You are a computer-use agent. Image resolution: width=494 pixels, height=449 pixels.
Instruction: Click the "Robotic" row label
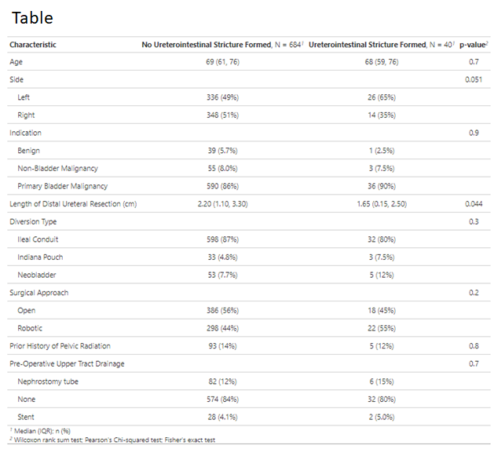[31, 328]
